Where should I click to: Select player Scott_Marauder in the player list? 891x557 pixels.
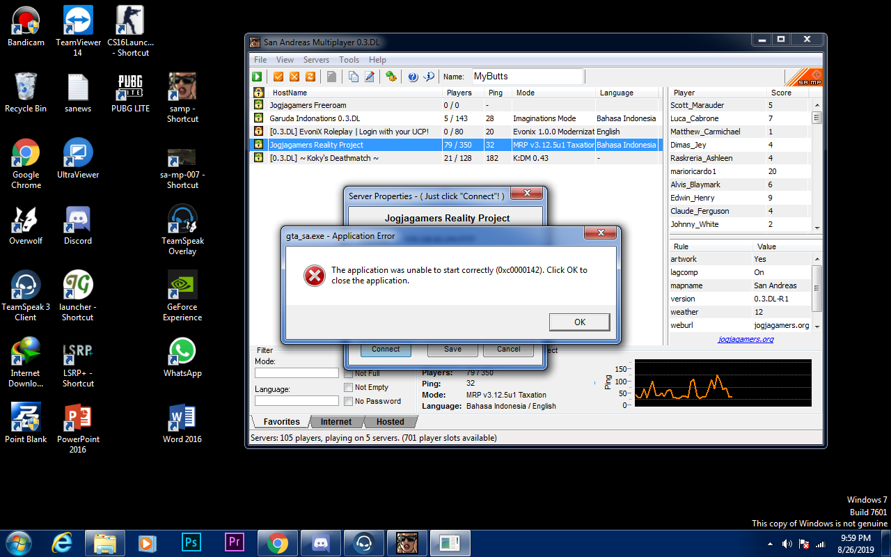739,105
